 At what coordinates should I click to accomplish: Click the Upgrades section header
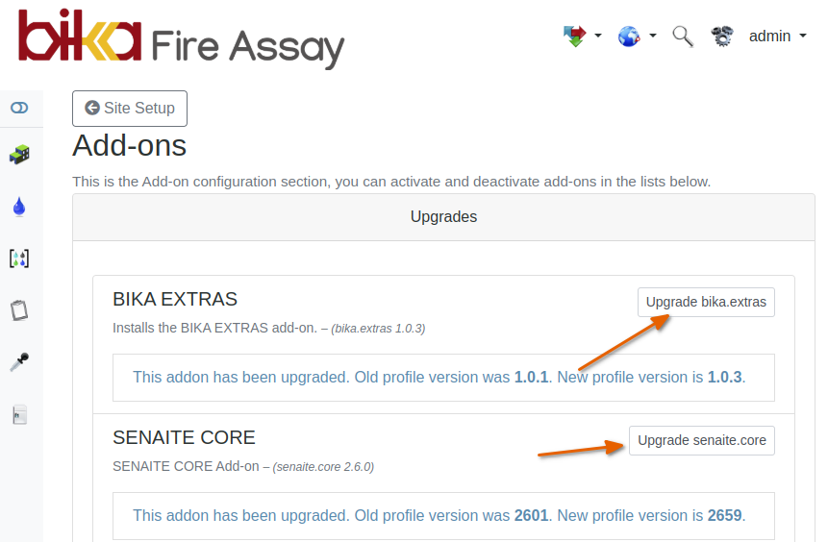(x=443, y=217)
